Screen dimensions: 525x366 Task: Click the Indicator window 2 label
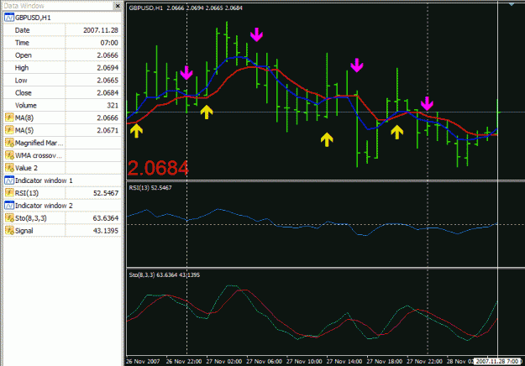(44, 206)
